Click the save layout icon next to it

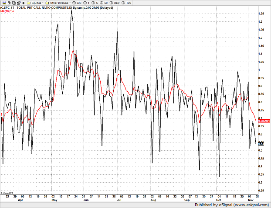[14, 3]
